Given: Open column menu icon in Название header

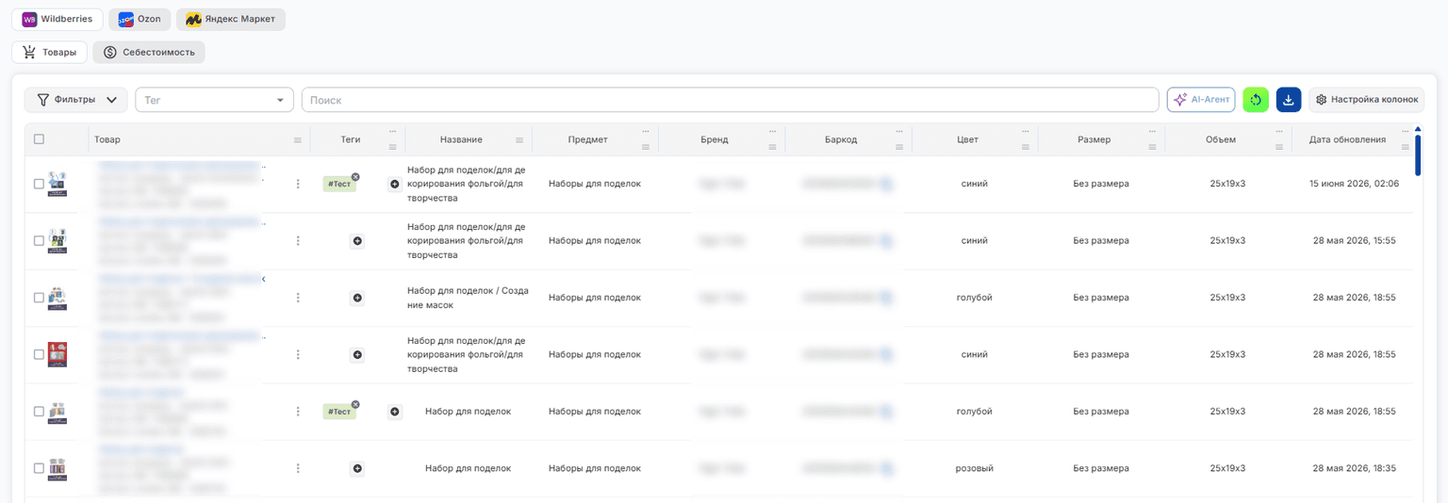Looking at the screenshot, I should point(519,140).
